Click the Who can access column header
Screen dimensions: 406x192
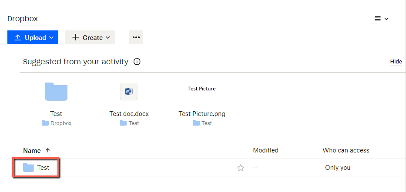346,150
